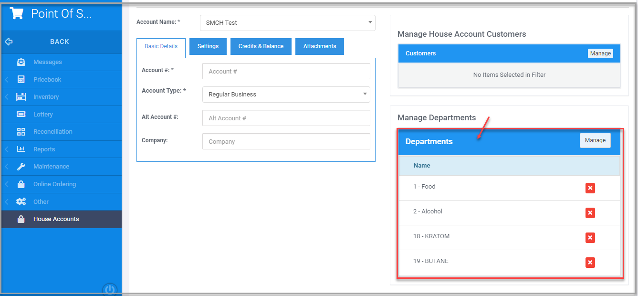Open the Account Name dropdown
Screen dimensions: 638x296
pos(369,22)
